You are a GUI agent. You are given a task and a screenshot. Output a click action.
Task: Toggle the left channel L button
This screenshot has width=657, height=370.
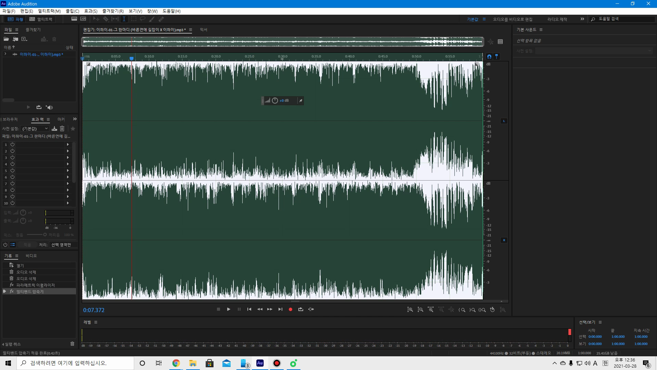(504, 121)
